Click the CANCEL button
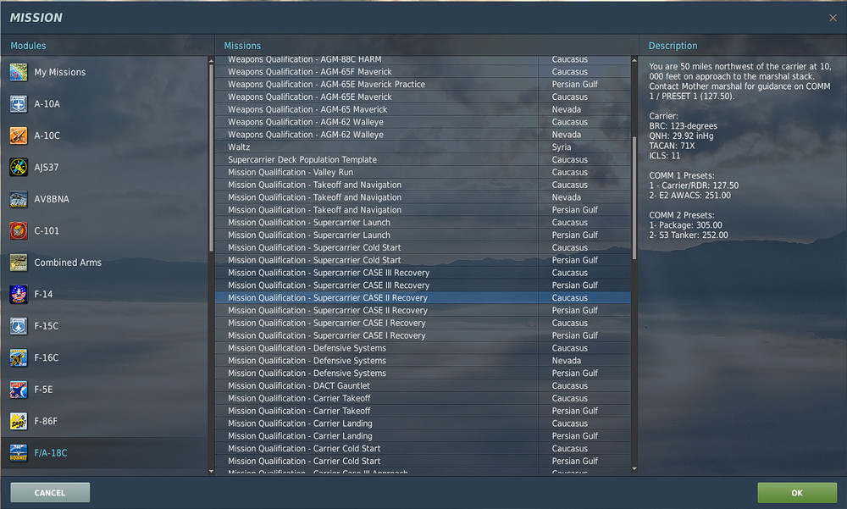The width and height of the screenshot is (847, 509). pyautogui.click(x=50, y=493)
